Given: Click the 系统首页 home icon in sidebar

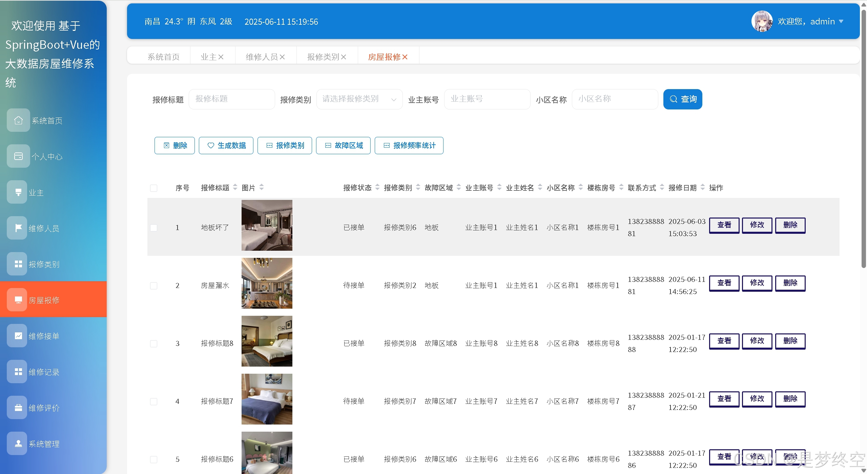Looking at the screenshot, I should pos(18,120).
